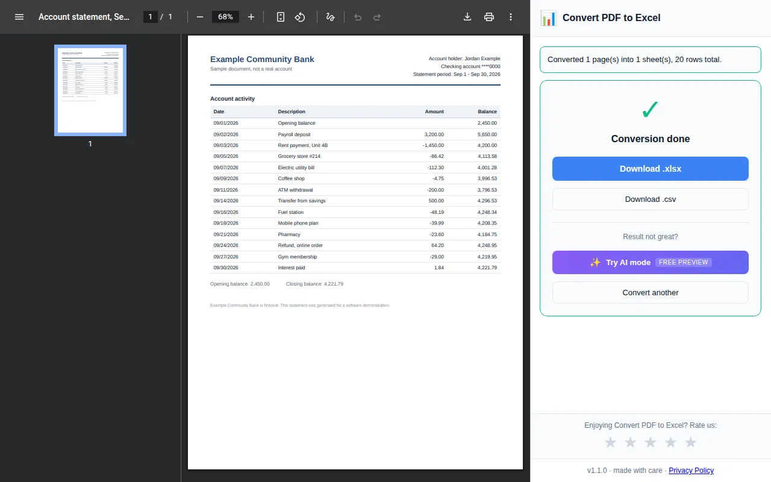Click the 'Closing balance: 4,221.79' text

point(314,284)
